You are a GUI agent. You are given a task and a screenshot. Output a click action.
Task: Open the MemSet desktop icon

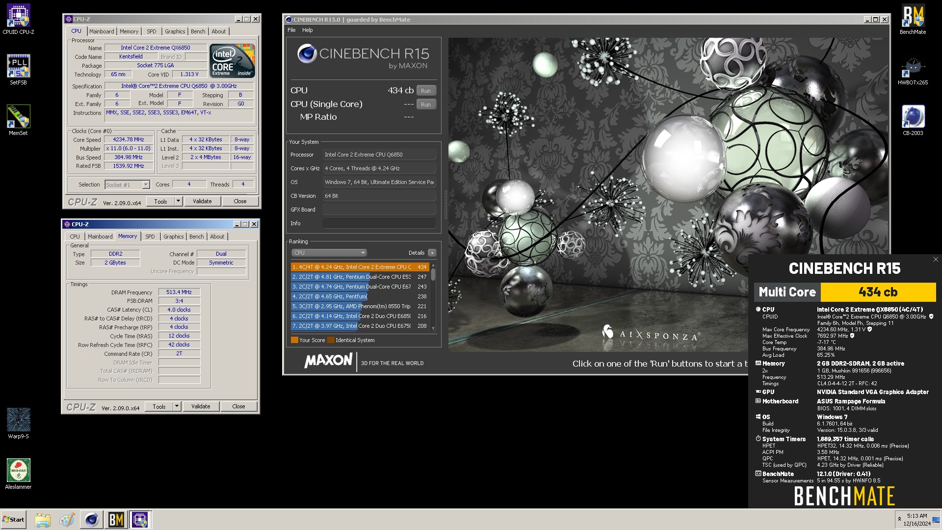tap(18, 121)
